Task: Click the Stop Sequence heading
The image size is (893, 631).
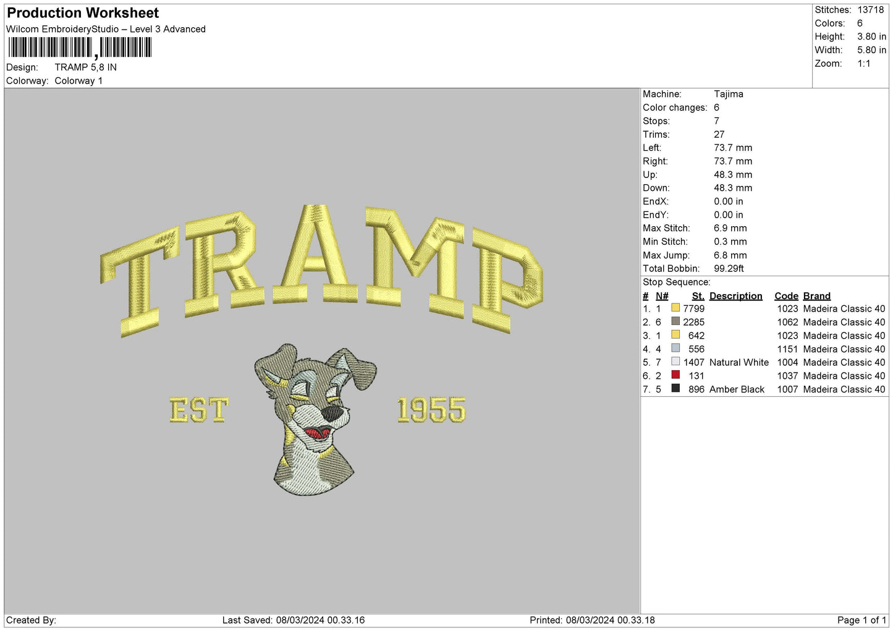Action: [x=677, y=282]
